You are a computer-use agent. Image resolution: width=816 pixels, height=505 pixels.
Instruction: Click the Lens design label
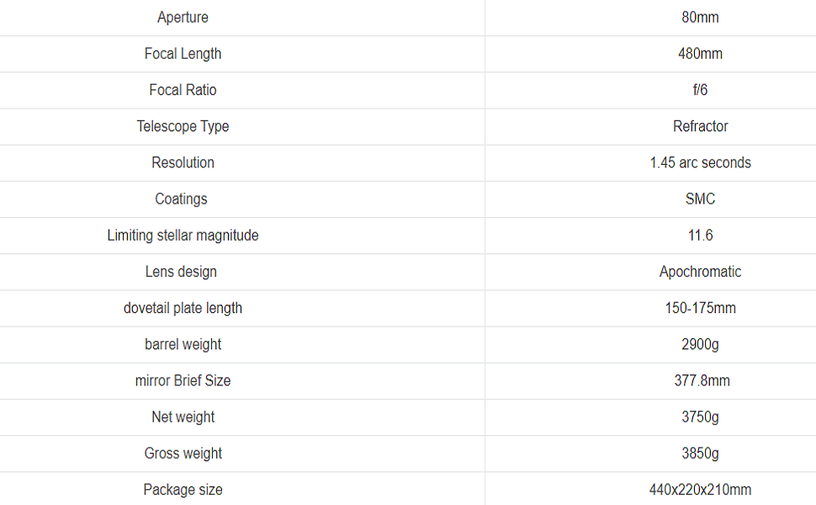pos(181,271)
